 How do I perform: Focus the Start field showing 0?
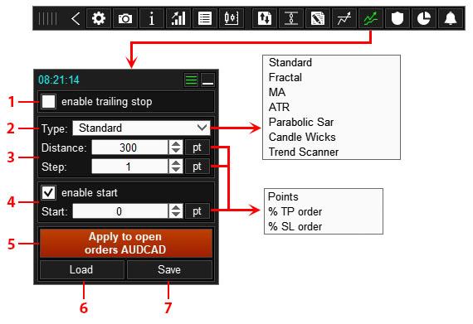pos(120,211)
